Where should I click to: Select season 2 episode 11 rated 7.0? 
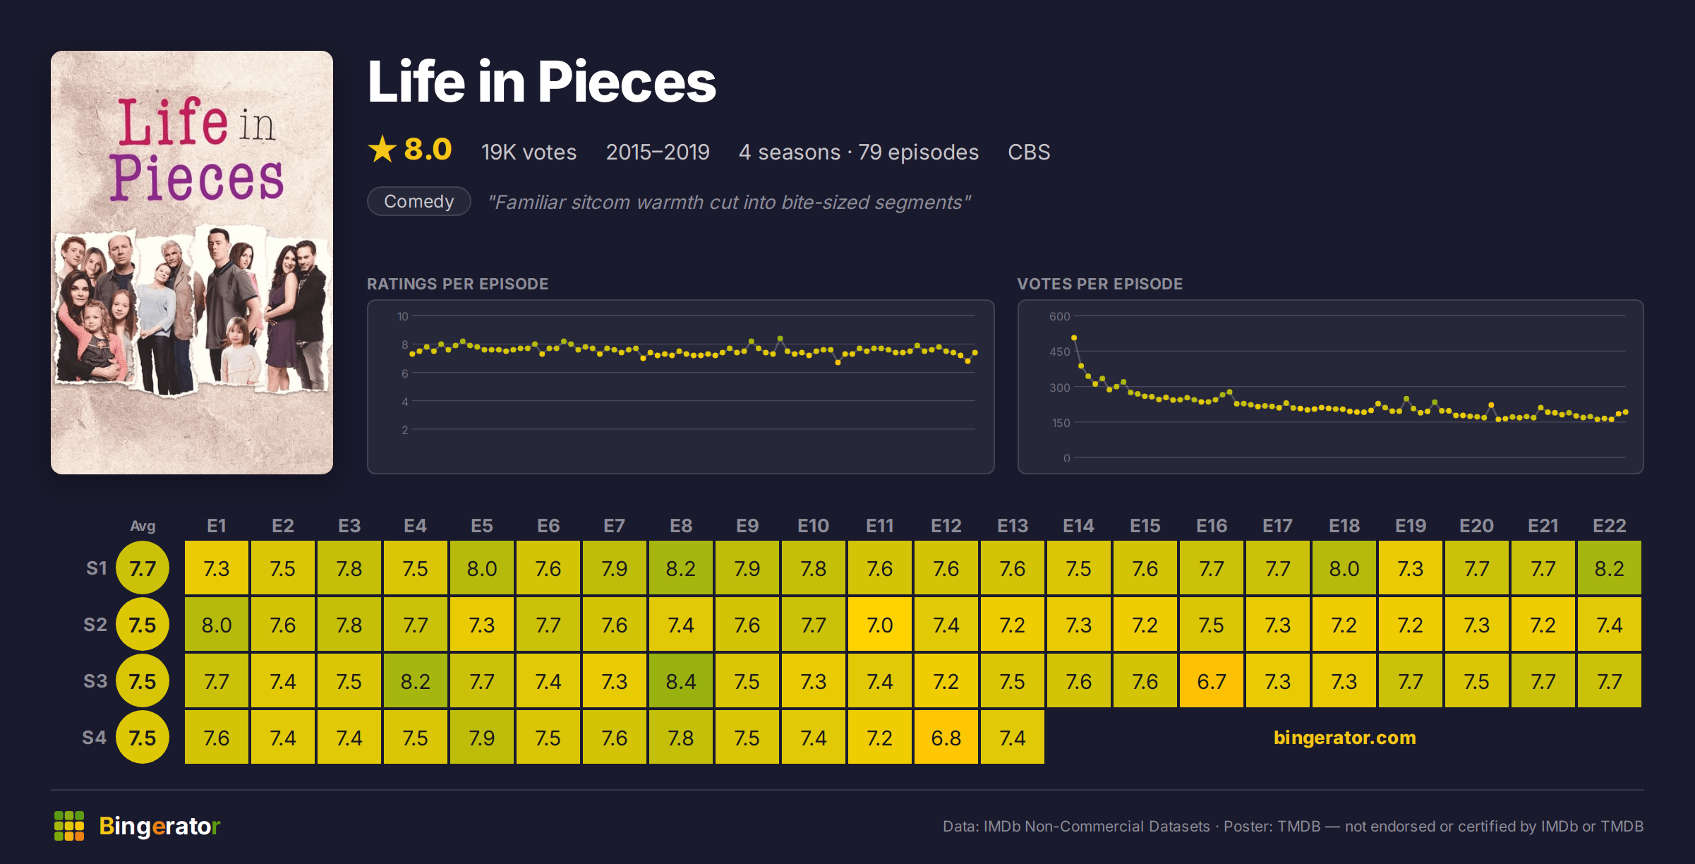(880, 625)
